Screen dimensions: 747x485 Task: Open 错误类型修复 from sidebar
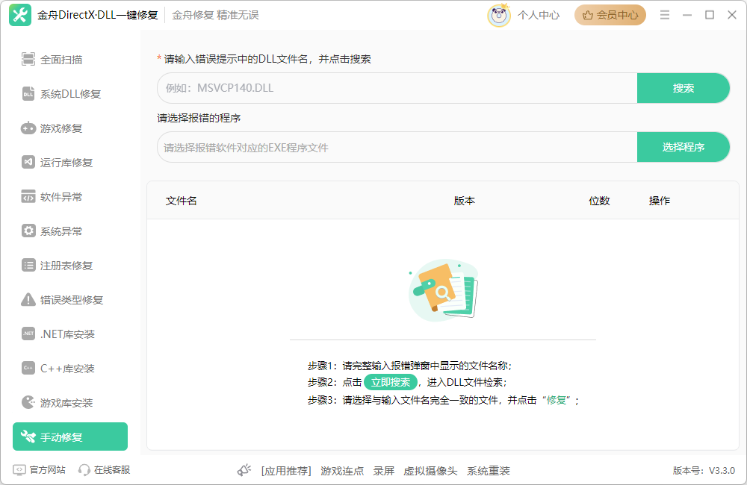coord(70,299)
